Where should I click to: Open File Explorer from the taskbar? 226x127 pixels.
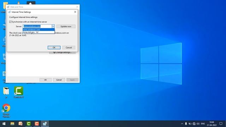(12, 124)
